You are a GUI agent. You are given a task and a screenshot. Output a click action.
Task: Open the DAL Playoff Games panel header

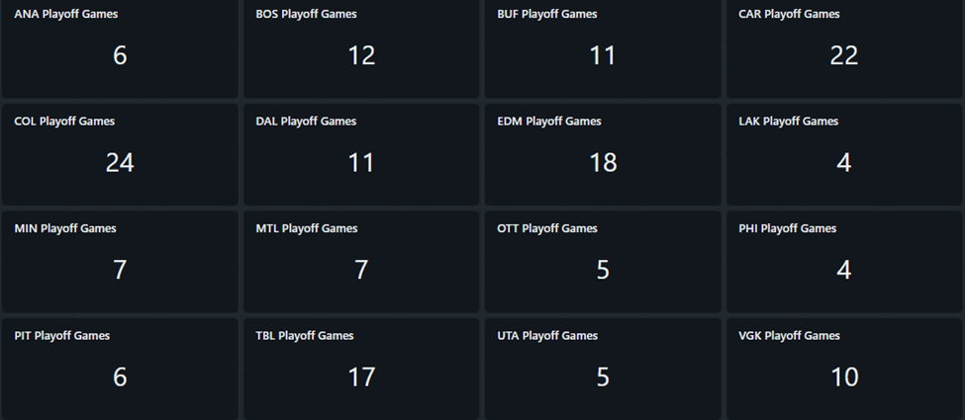(306, 122)
